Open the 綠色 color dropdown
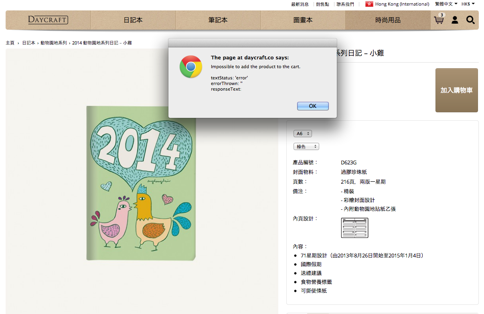Screen dimensions: 484x314 click(x=306, y=146)
